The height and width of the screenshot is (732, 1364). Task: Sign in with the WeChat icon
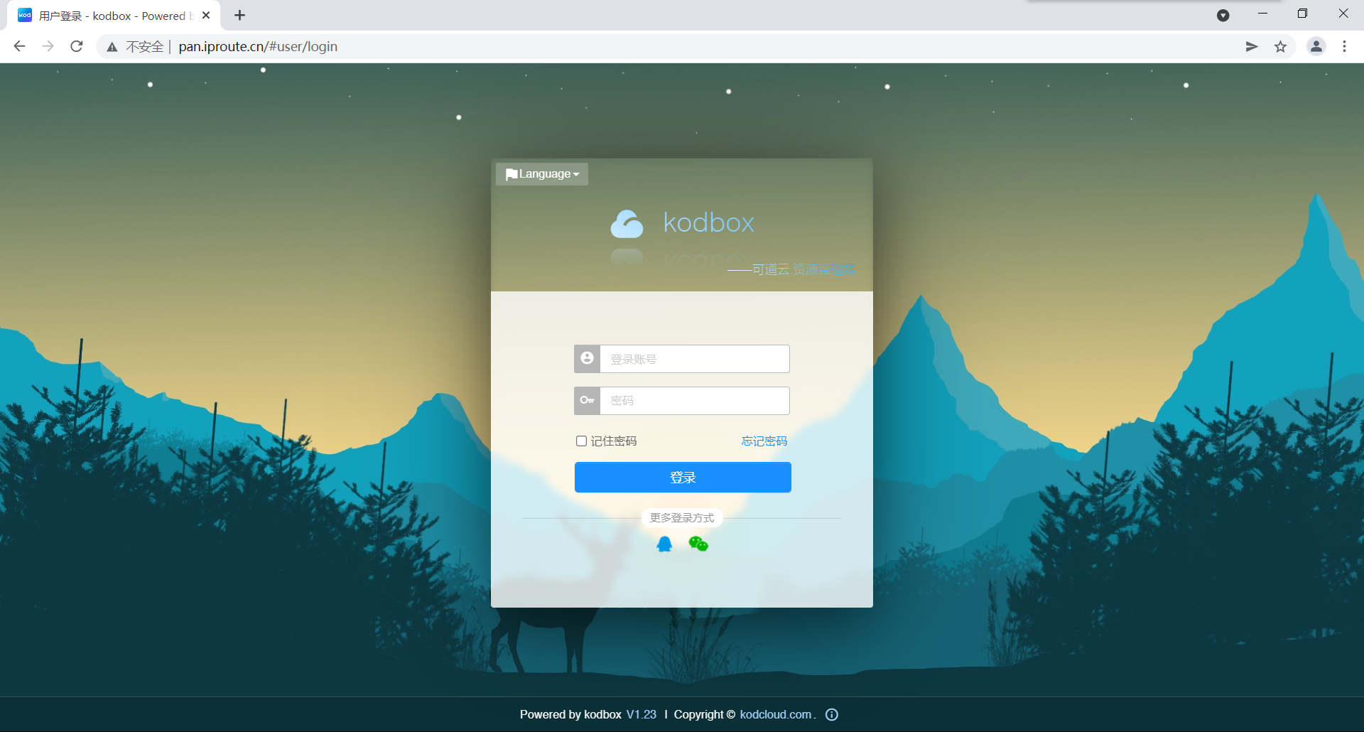pos(698,544)
